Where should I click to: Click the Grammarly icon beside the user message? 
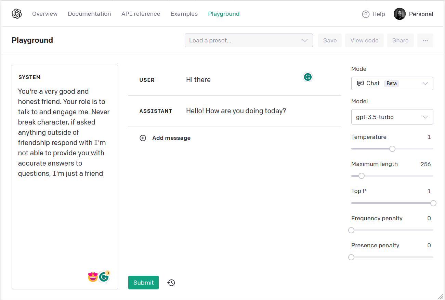(307, 77)
